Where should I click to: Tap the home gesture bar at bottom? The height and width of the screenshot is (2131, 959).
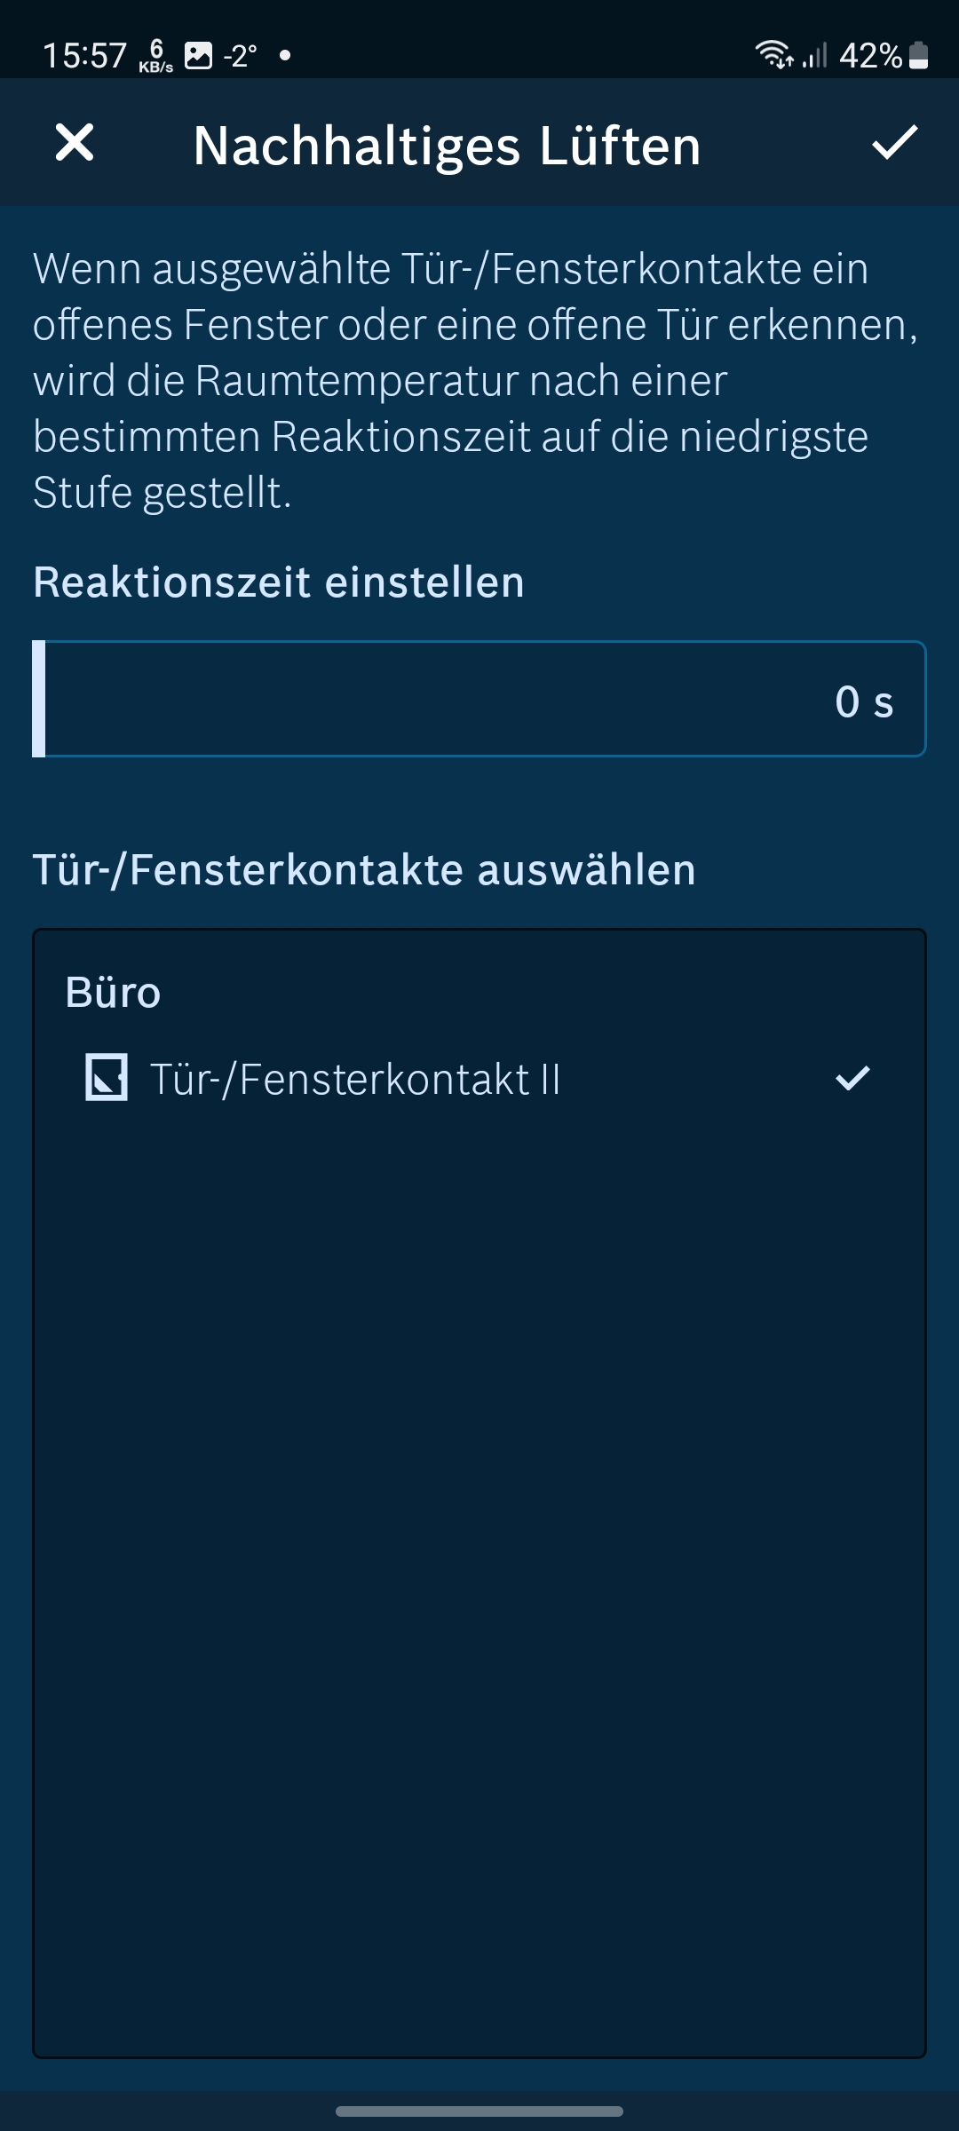click(x=479, y=2111)
